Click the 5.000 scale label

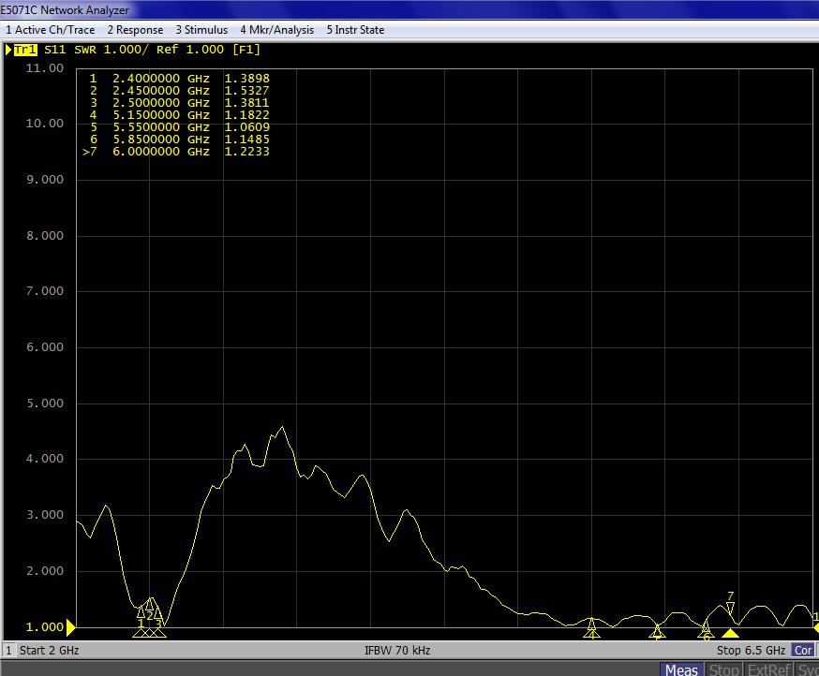click(44, 404)
